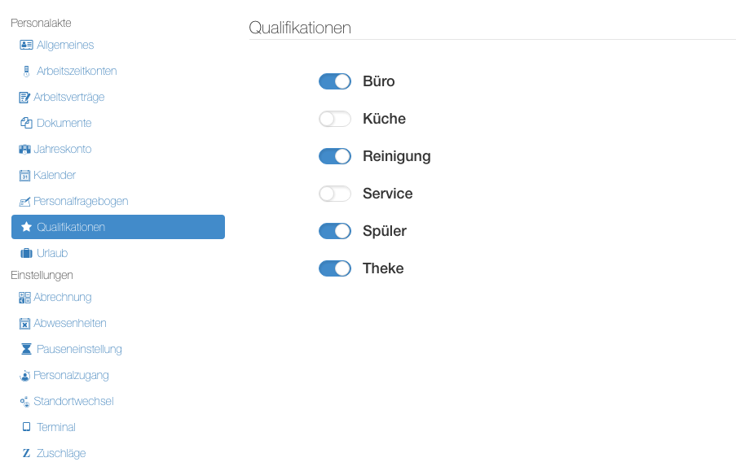Click the Zuschläge Z icon

[x=26, y=453]
